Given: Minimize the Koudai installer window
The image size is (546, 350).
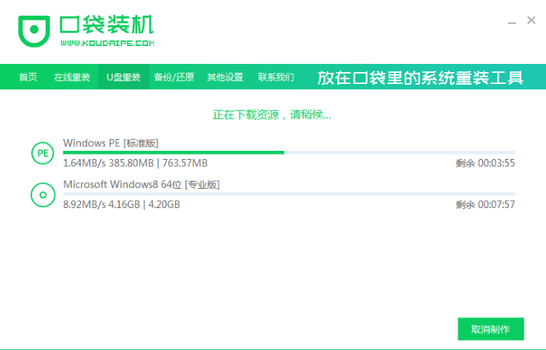Looking at the screenshot, I should tap(512, 22).
